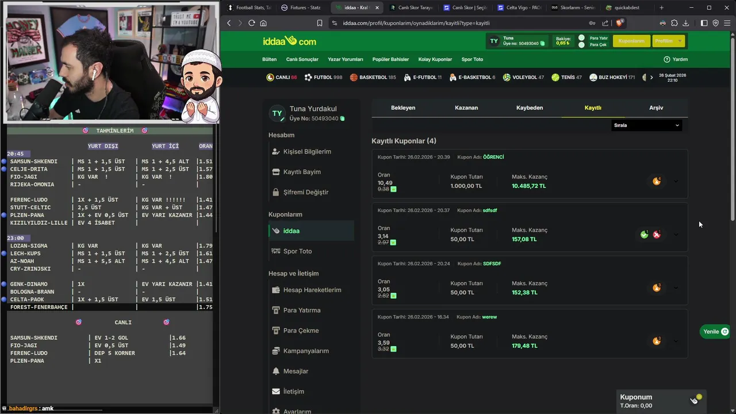Switch to the Kaybeden tab
The height and width of the screenshot is (414, 736).
pyautogui.click(x=530, y=108)
